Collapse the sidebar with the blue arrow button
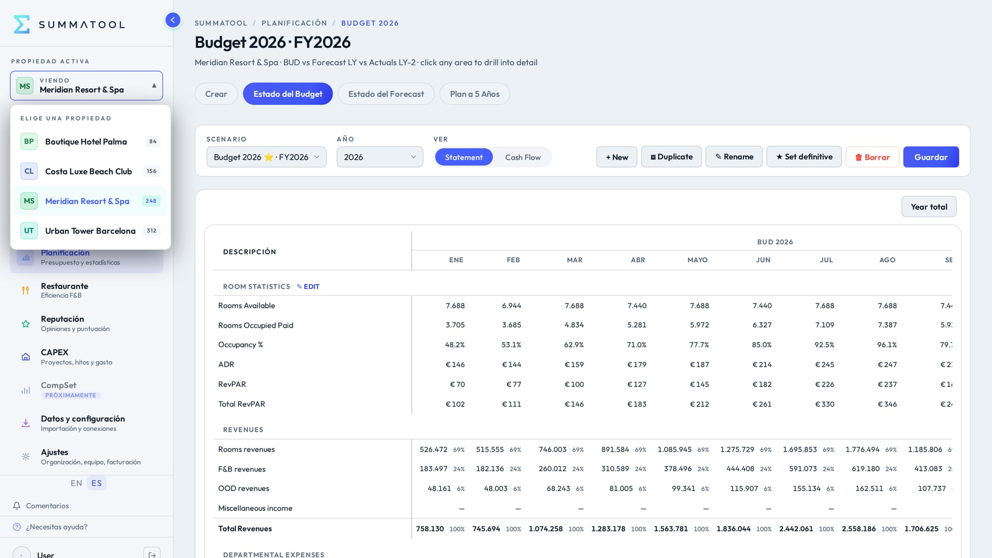 172,20
